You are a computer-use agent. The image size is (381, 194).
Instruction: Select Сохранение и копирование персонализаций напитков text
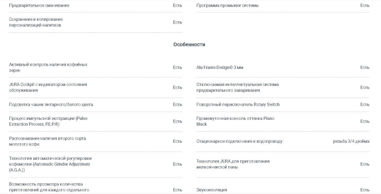tap(36, 22)
